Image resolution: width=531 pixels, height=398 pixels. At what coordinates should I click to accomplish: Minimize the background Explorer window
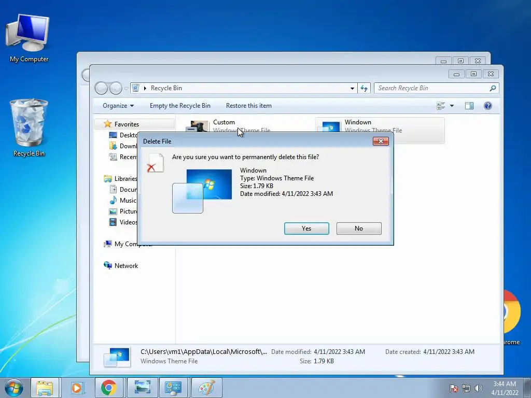click(444, 61)
